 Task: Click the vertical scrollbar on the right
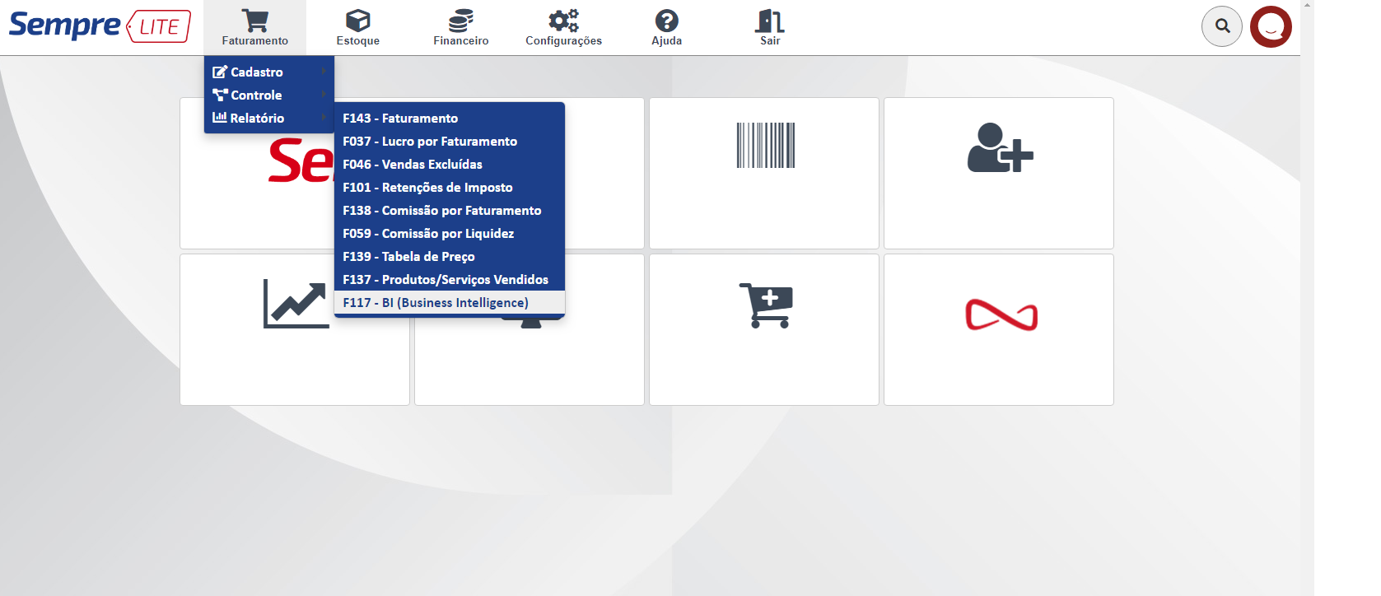tap(1307, 298)
